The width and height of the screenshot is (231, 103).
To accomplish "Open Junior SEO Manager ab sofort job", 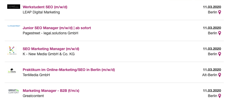I will pyautogui.click(x=57, y=28).
